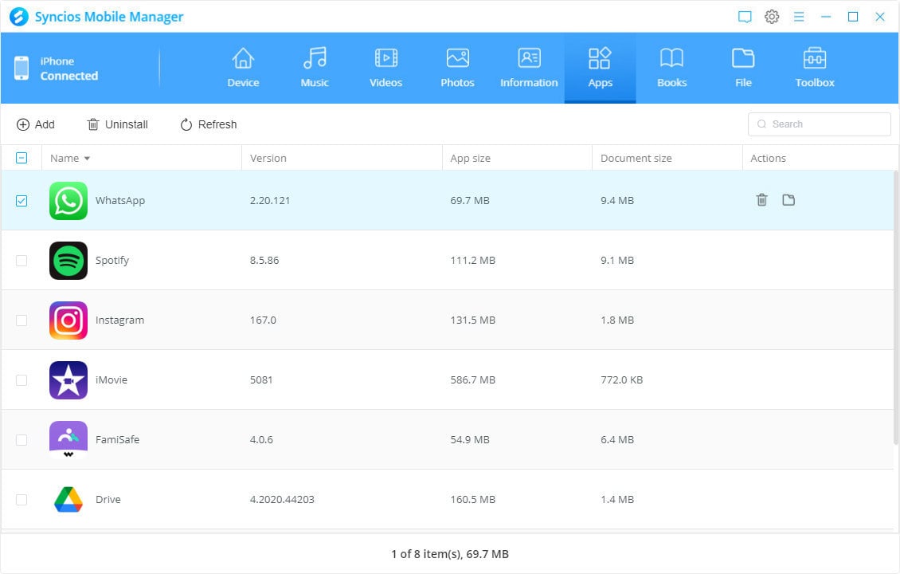Check the Spotify checkbox

pos(22,260)
